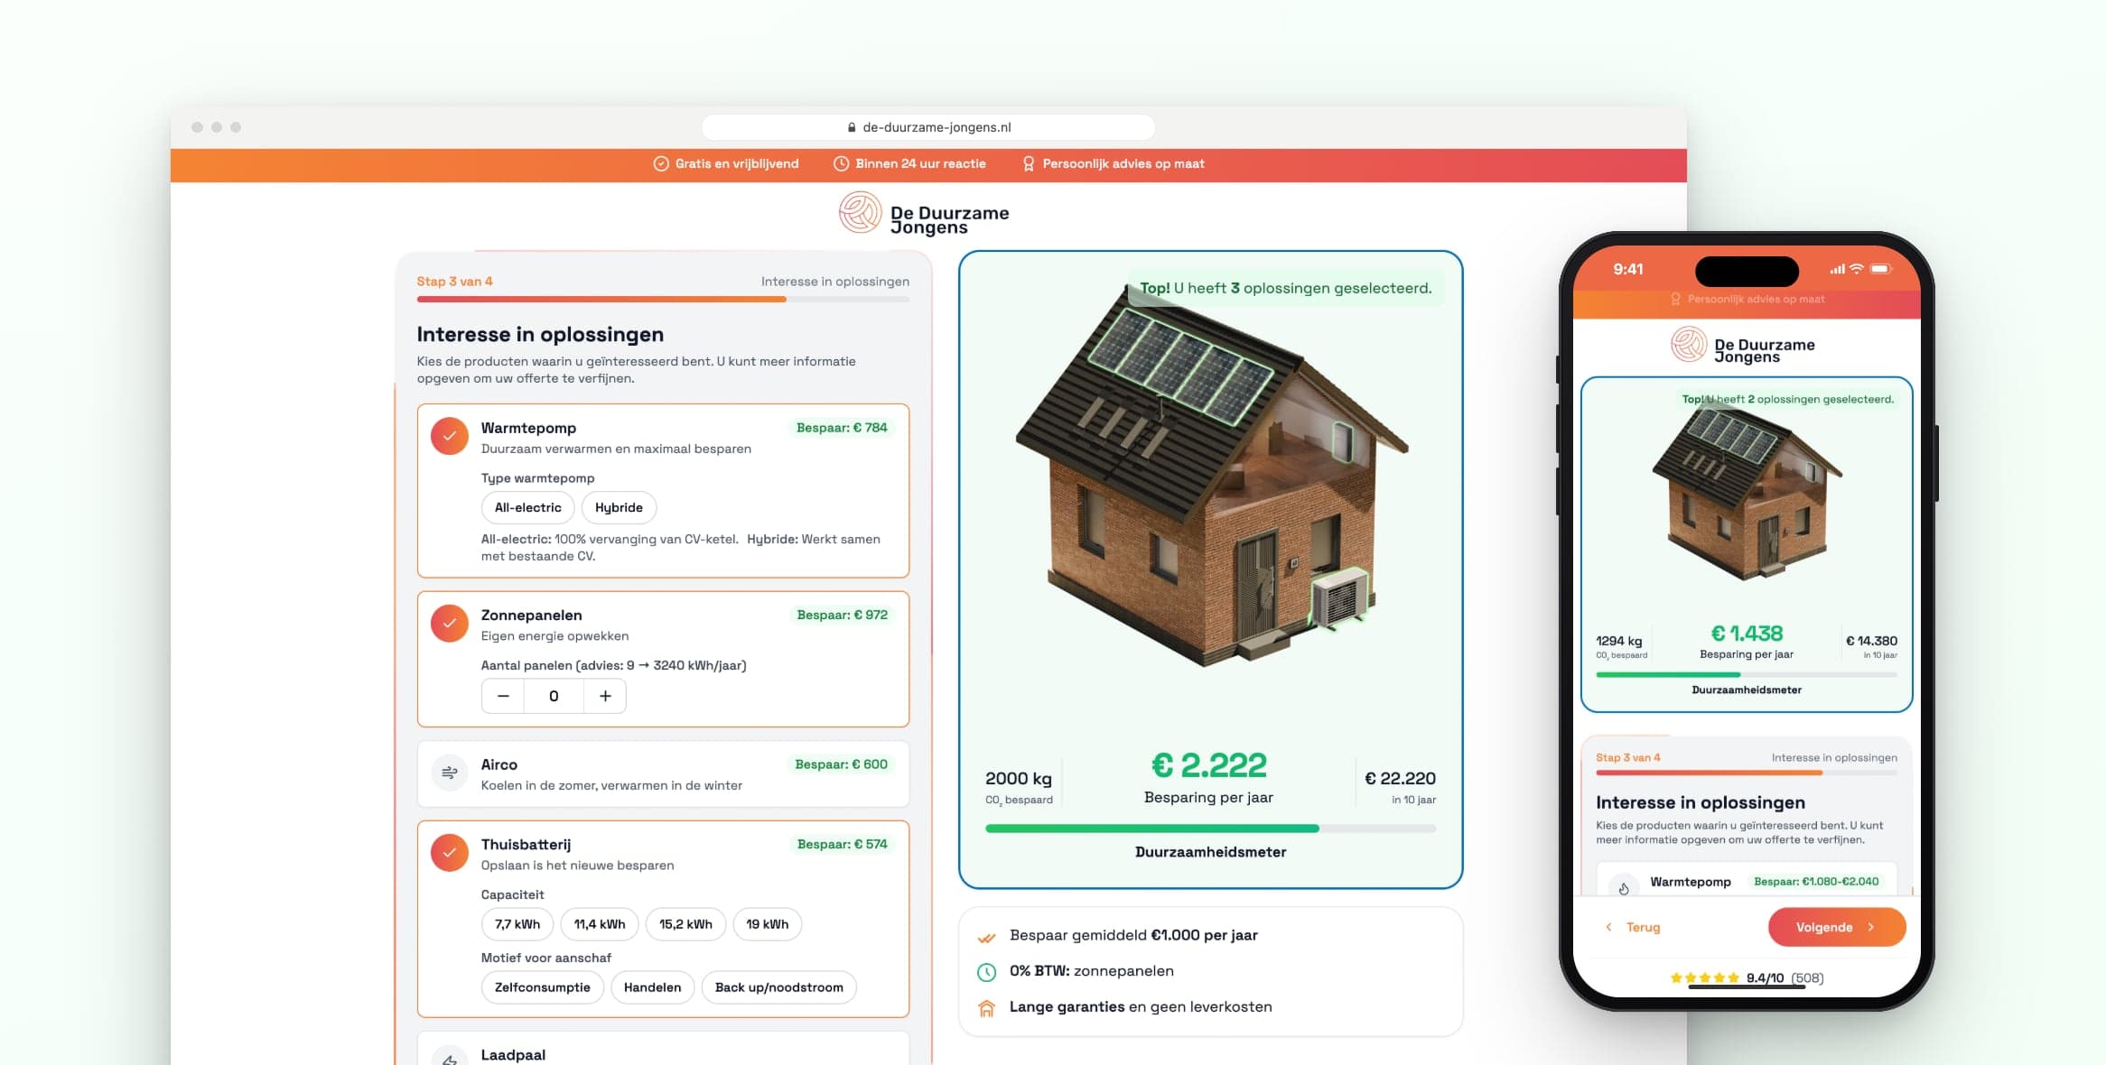Viewport: 2106px width, 1065px height.
Task: Tap the phone De Duurzame Jongens logo
Action: [x=1742, y=346]
